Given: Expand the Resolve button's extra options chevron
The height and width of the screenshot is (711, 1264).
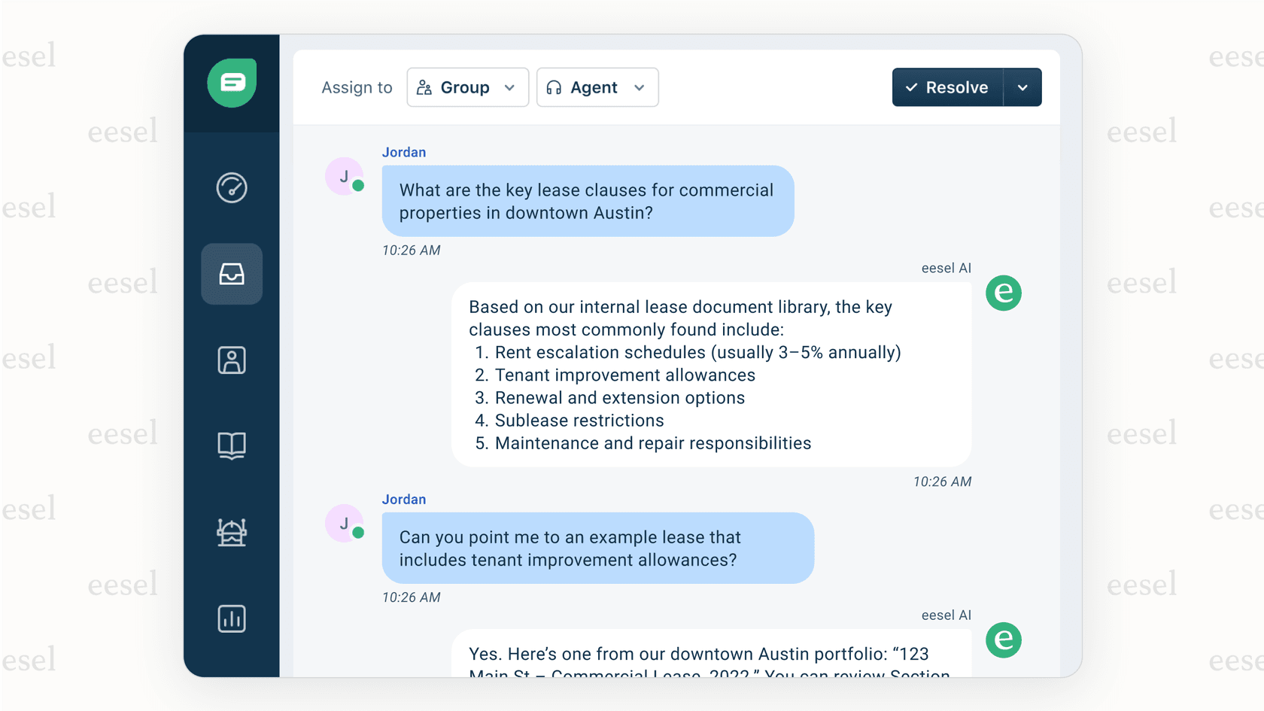Looking at the screenshot, I should 1022,87.
